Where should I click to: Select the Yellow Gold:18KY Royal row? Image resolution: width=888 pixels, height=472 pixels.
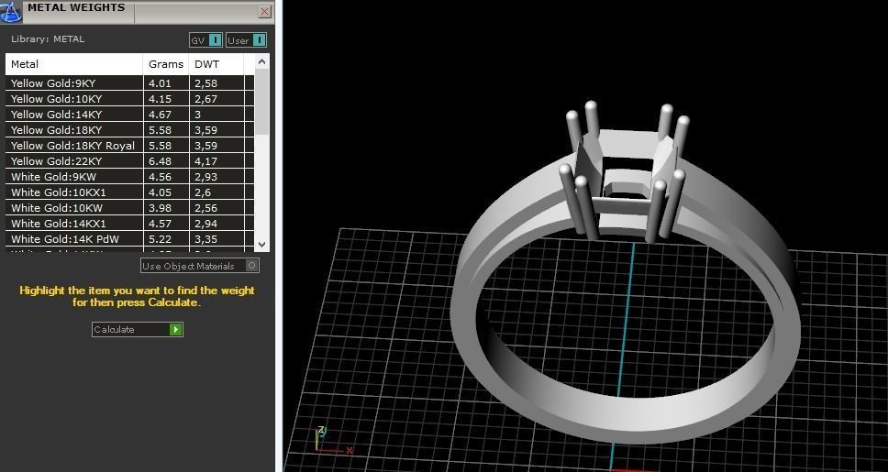click(x=129, y=146)
